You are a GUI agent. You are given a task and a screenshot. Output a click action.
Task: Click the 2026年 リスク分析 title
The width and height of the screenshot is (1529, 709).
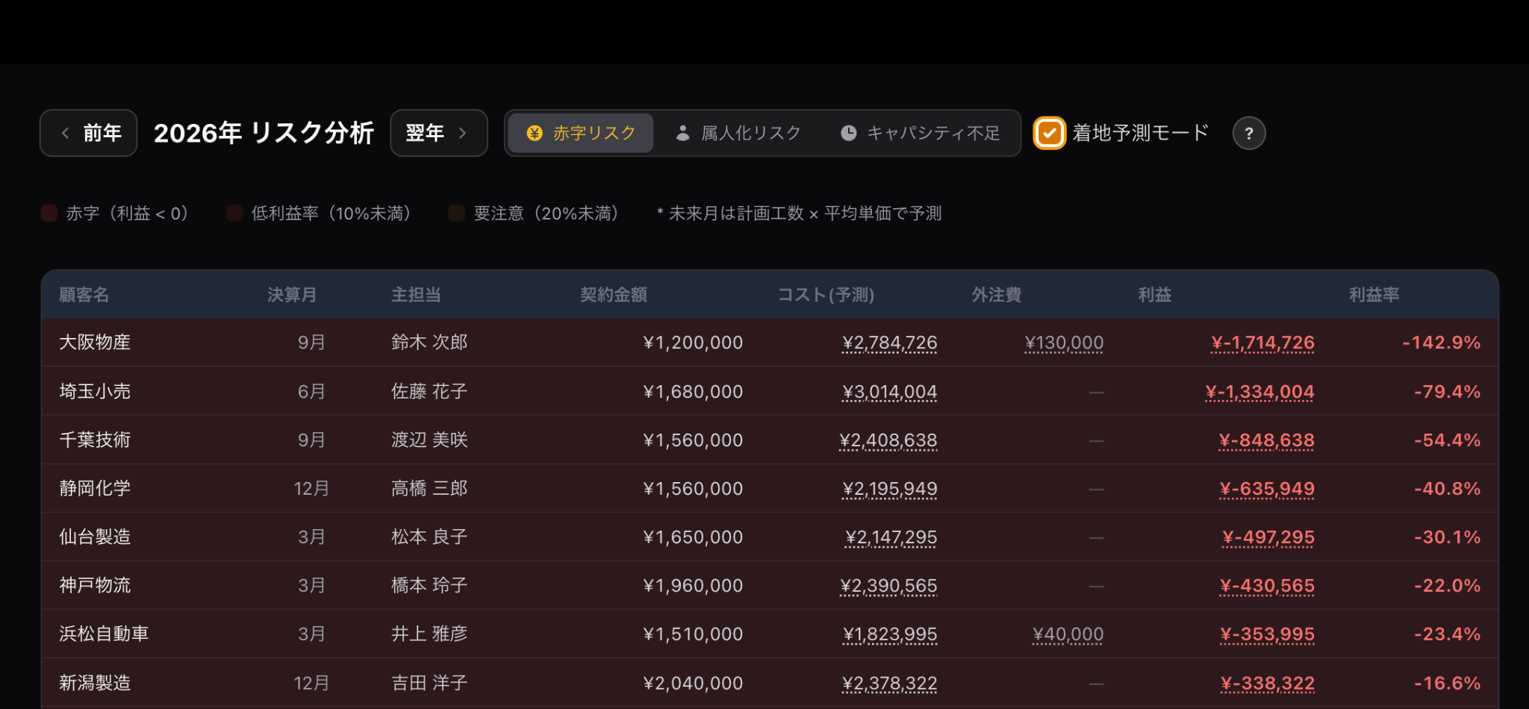264,133
